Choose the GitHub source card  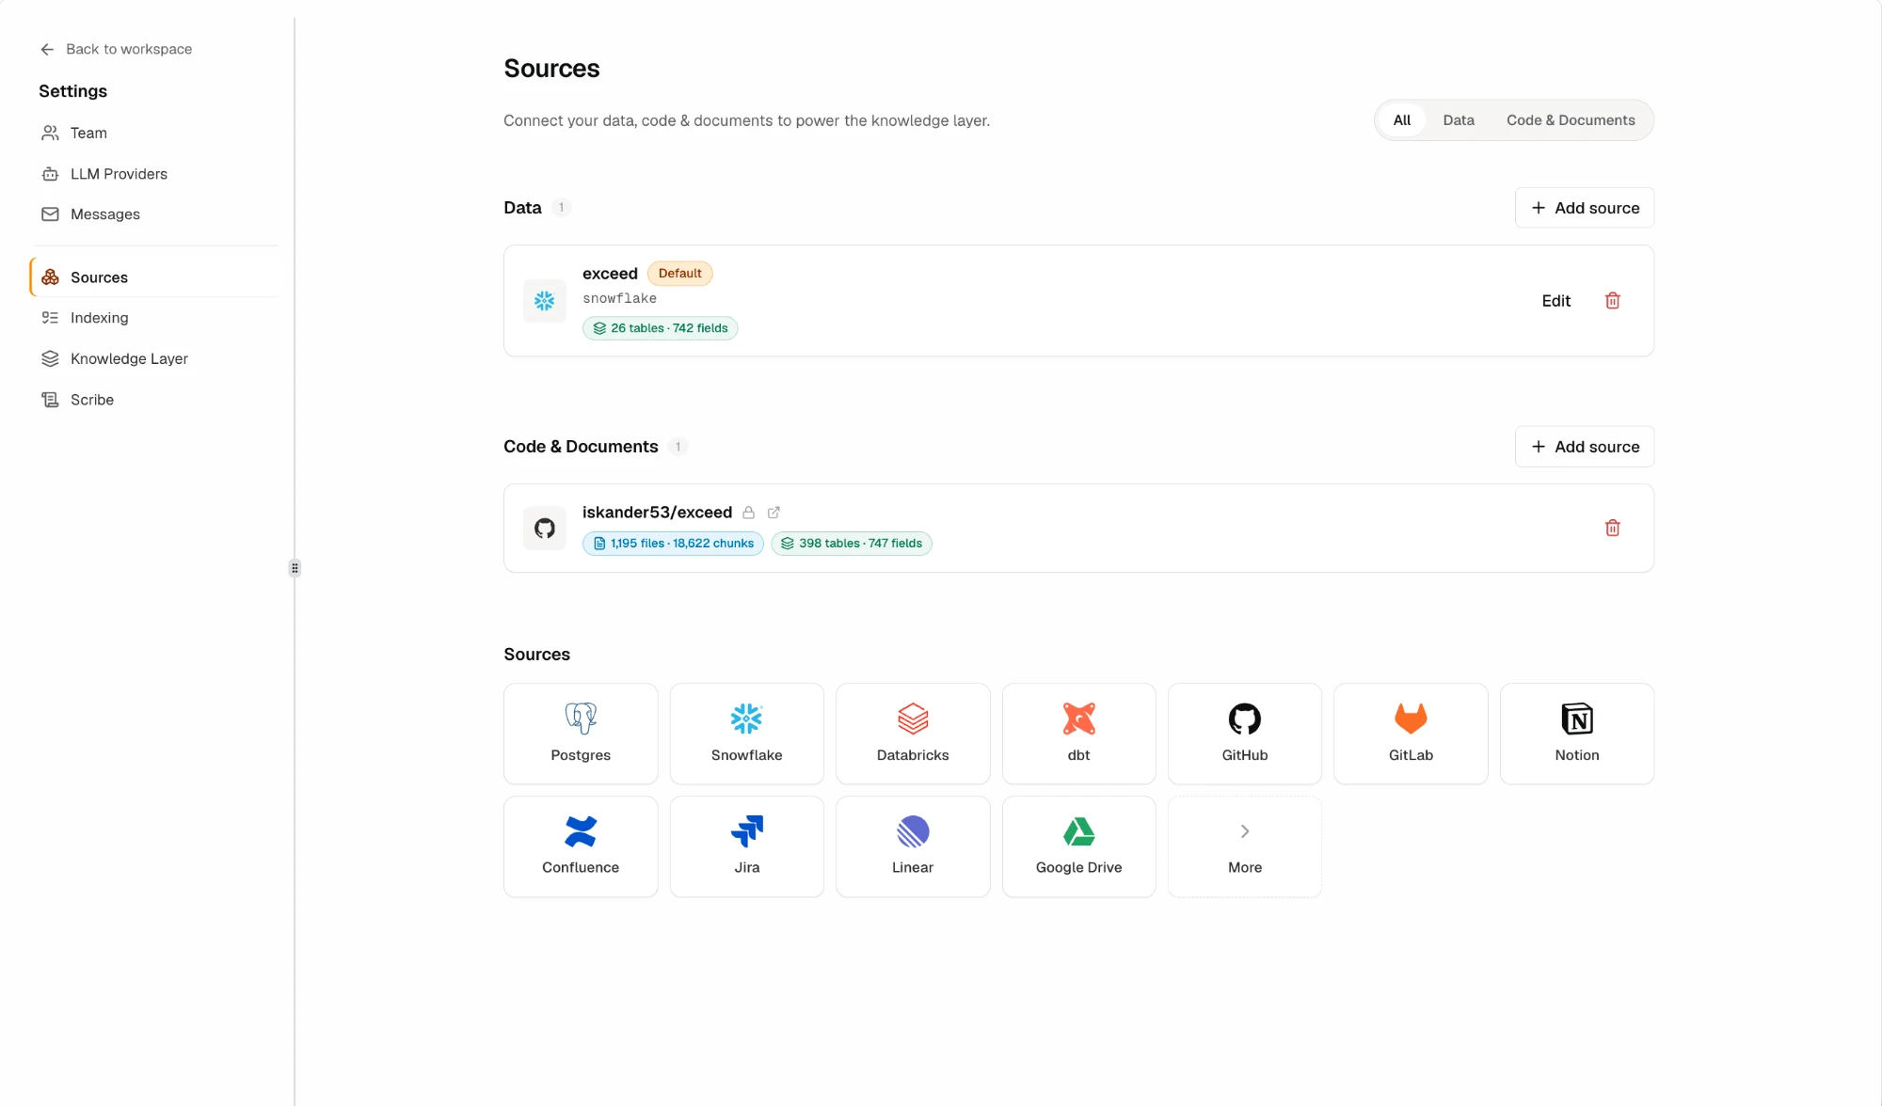tap(1245, 734)
